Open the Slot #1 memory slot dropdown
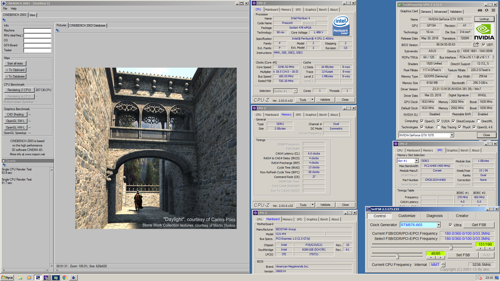Image resolution: width=500 pixels, height=281 pixels. pyautogui.click(x=416, y=161)
